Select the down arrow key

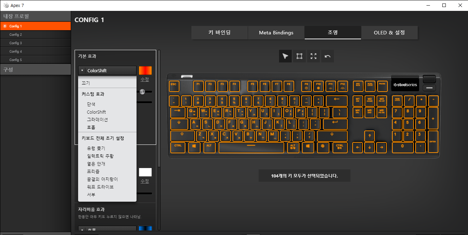coord(369,148)
